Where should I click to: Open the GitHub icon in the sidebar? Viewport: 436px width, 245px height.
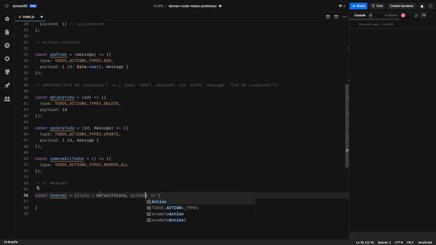point(7,72)
